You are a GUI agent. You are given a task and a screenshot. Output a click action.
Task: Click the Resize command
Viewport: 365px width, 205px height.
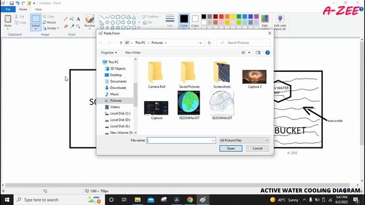pos(50,22)
